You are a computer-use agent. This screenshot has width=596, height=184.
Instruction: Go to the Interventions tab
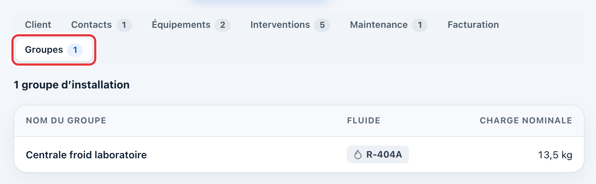tap(290, 25)
